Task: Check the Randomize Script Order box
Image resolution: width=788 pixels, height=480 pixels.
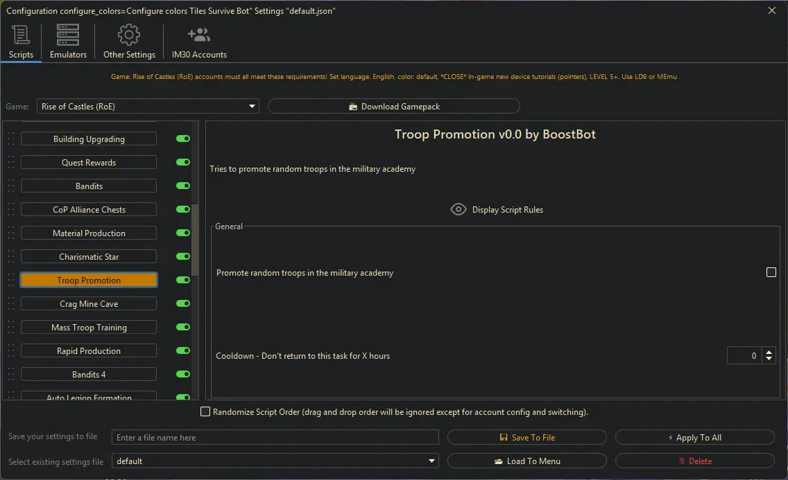Action: coord(205,412)
